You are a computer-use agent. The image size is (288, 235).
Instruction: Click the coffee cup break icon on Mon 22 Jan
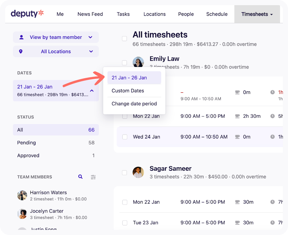click(x=237, y=116)
